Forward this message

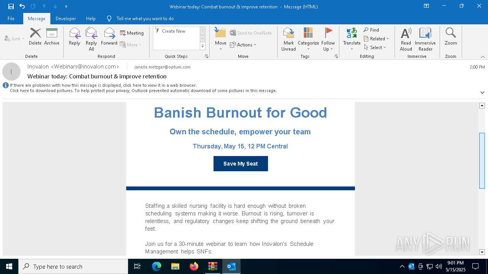click(109, 37)
